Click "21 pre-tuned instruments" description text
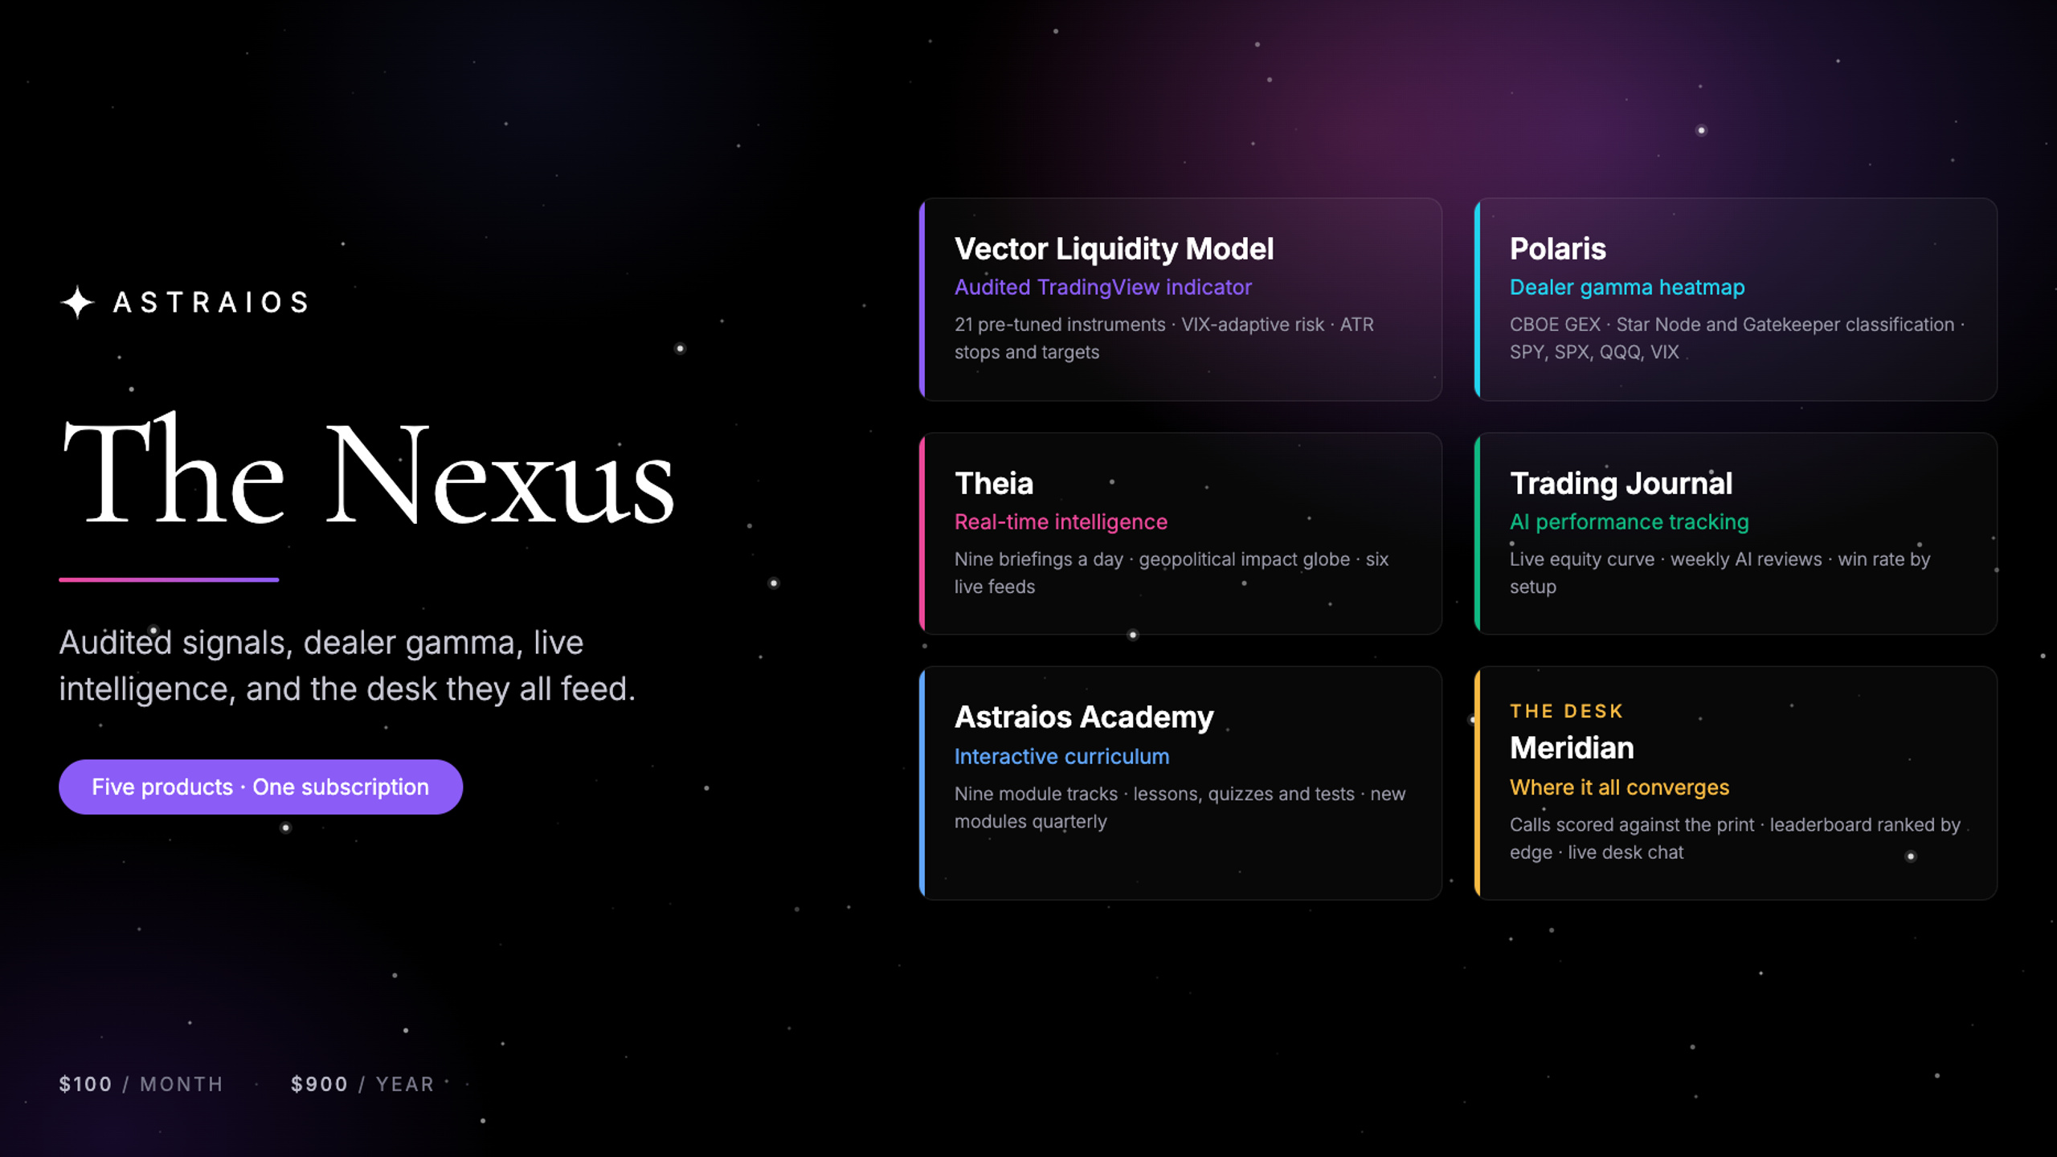The image size is (2057, 1157). pyautogui.click(x=1163, y=338)
